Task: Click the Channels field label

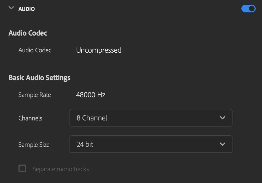Action: click(x=30, y=118)
